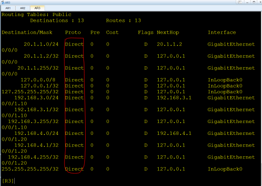Click the restore-down icon in title bar
This screenshot has width=262, height=186.
[x=240, y=2]
